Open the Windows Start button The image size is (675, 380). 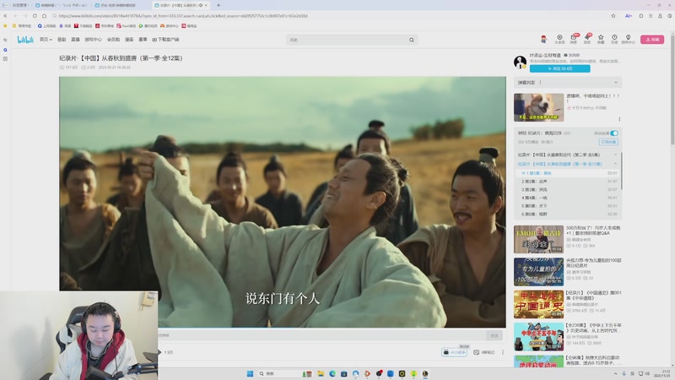[x=250, y=373]
